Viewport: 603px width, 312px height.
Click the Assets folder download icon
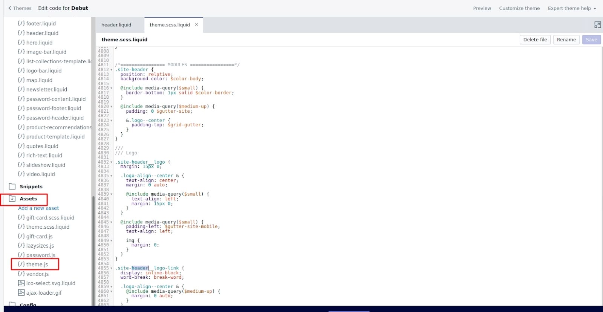point(12,199)
